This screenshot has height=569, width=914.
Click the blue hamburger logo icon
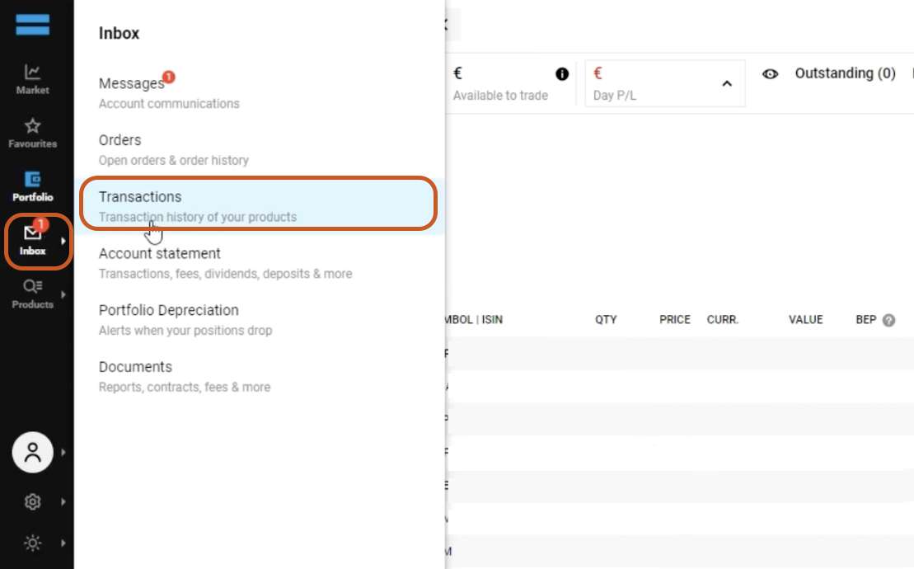(x=33, y=25)
